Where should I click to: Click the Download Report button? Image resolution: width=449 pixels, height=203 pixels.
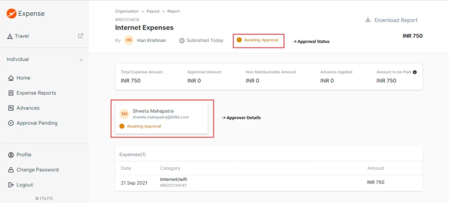392,20
